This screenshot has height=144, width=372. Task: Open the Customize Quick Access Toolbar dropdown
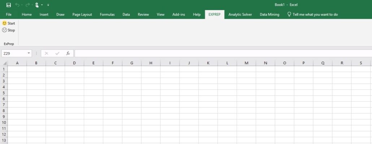[x=48, y=5]
